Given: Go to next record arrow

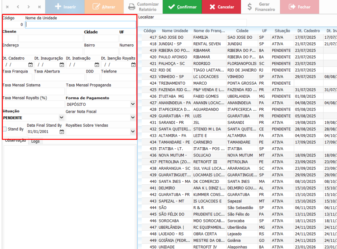Looking at the screenshot, I should (x=29, y=7).
